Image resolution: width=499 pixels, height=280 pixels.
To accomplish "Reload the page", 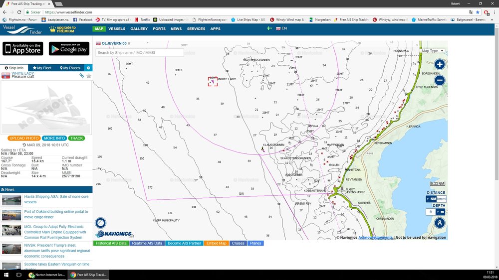I will click(x=19, y=12).
